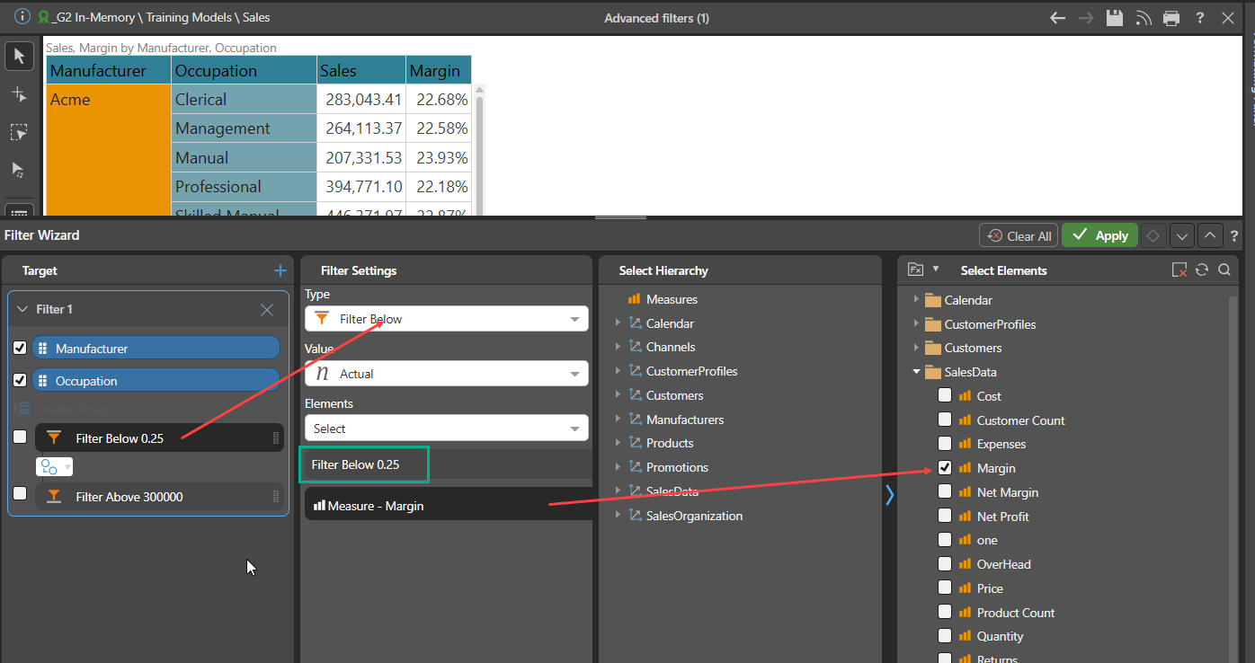Uncheck the Margin measure checkbox
This screenshot has height=663, width=1255.
(945, 468)
